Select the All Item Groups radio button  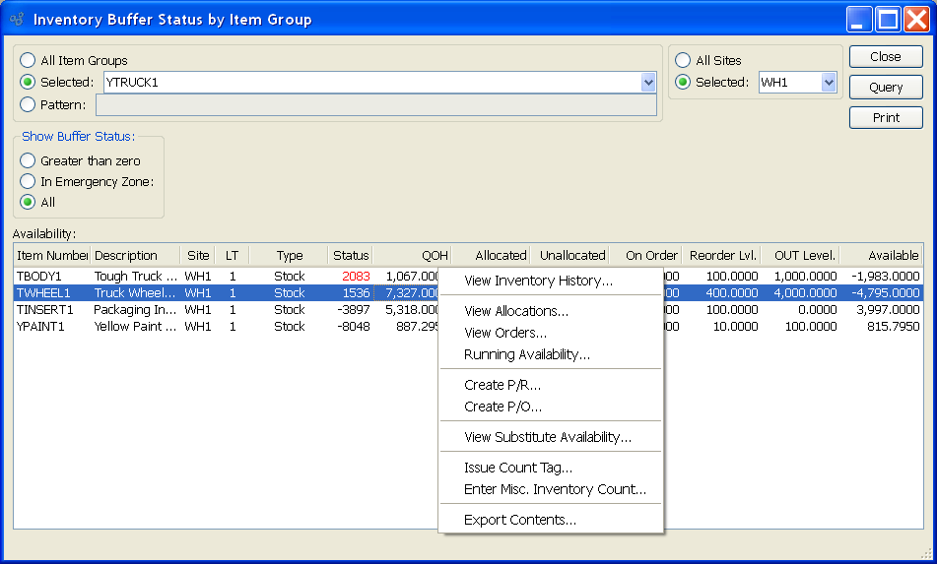(x=28, y=61)
